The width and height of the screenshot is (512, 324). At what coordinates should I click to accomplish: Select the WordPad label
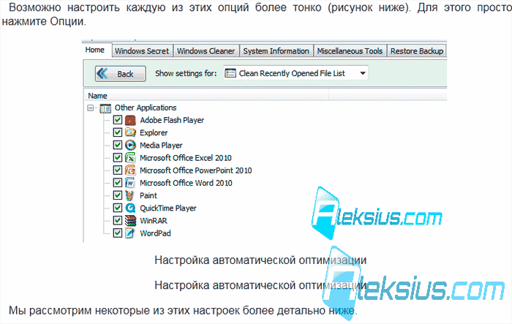coord(155,233)
